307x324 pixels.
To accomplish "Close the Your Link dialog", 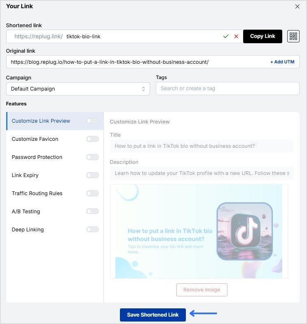I will tap(297, 7).
